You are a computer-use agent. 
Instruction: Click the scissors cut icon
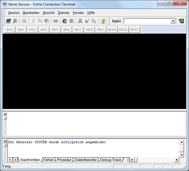tap(33, 21)
